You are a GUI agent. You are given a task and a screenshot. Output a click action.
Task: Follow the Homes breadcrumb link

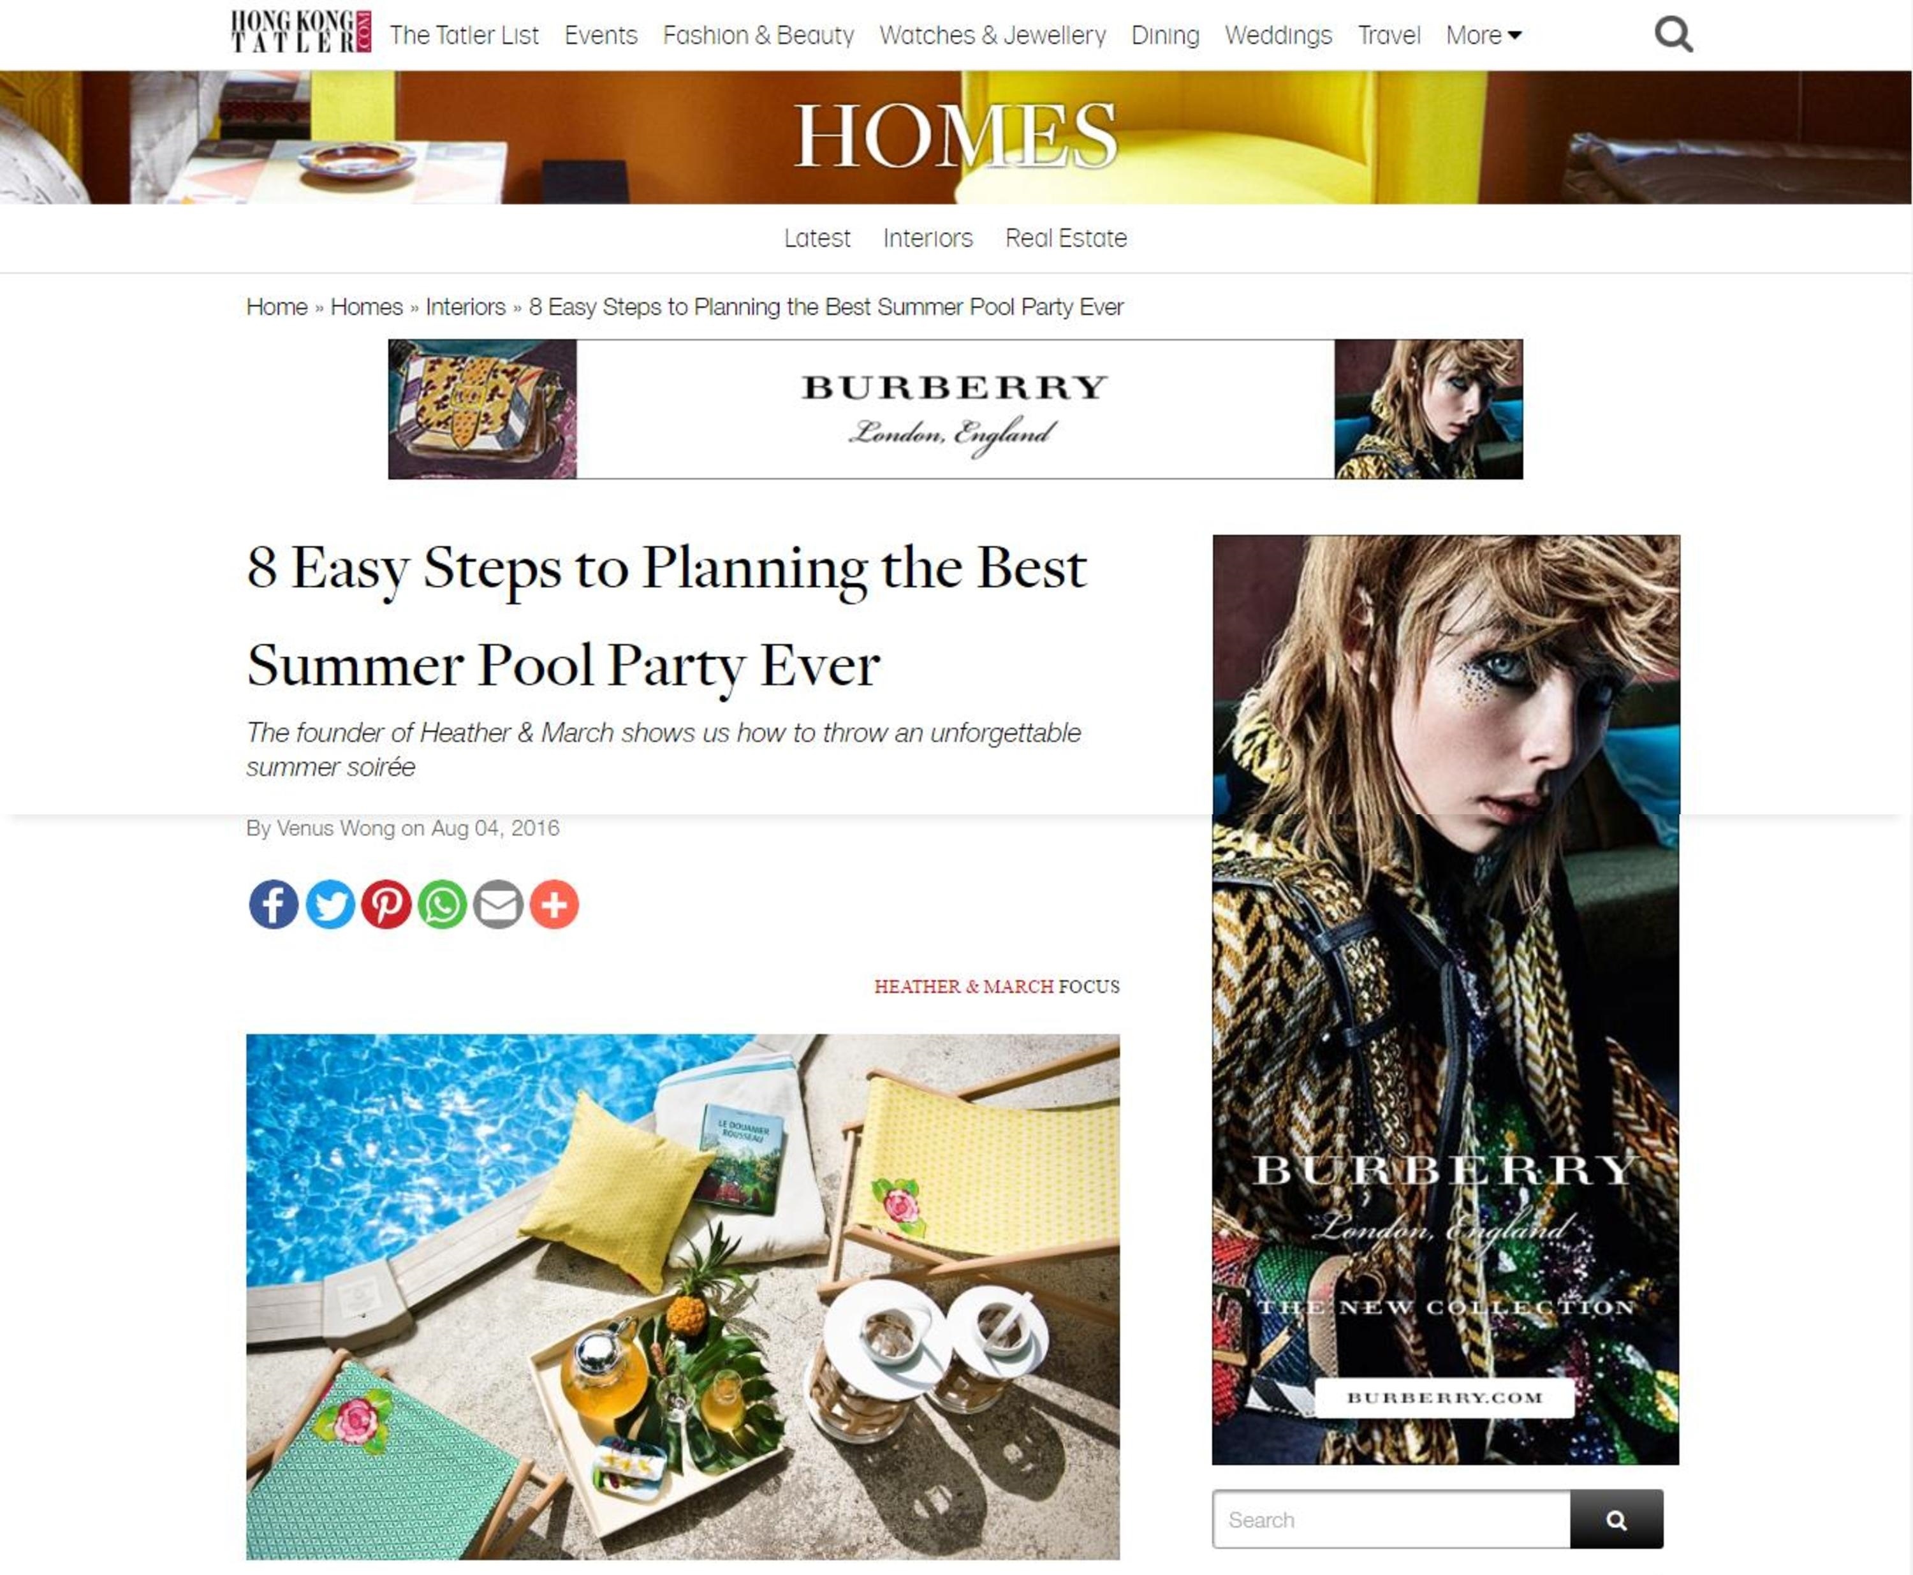coord(367,307)
